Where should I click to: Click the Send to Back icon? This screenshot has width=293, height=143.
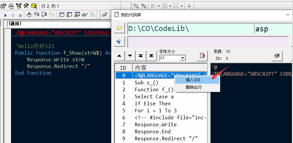point(144,6)
